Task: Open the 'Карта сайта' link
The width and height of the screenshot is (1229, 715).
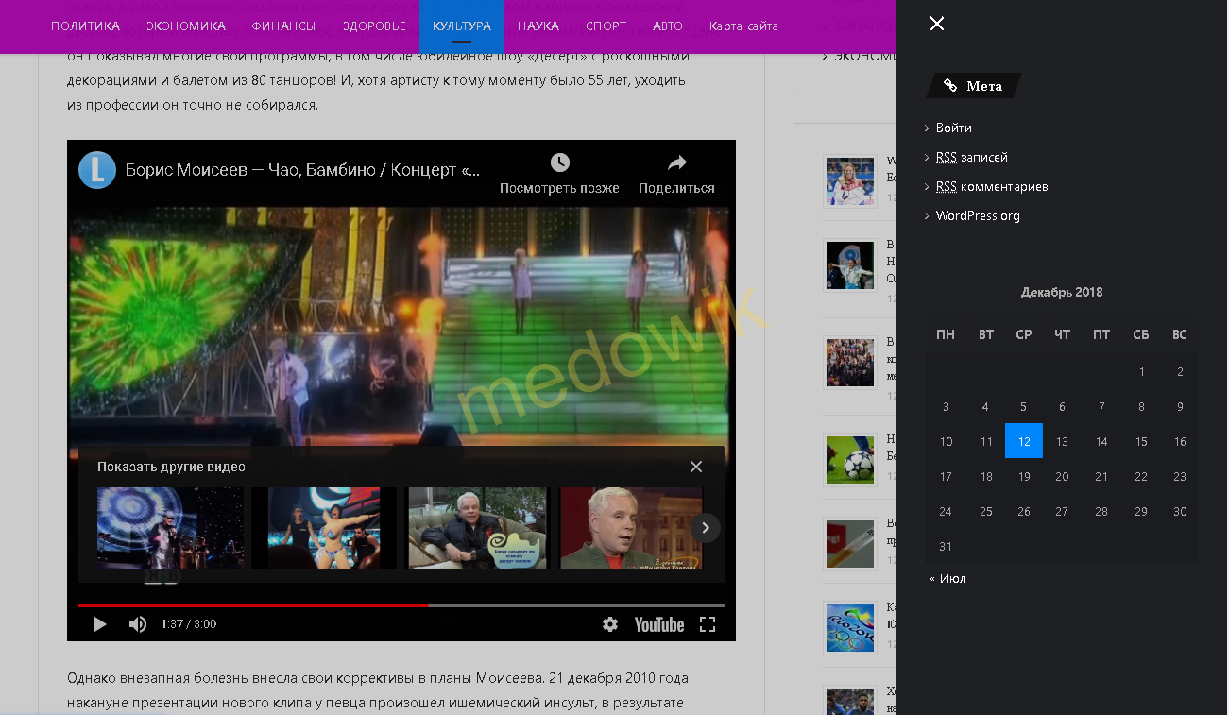Action: pos(743,26)
